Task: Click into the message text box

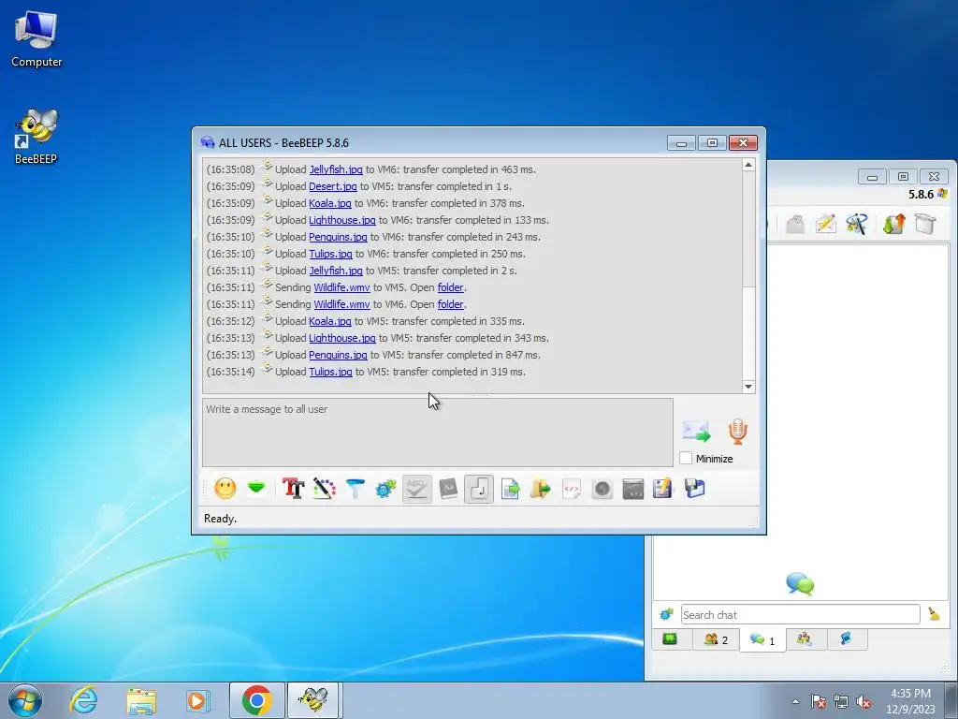Action: point(438,433)
